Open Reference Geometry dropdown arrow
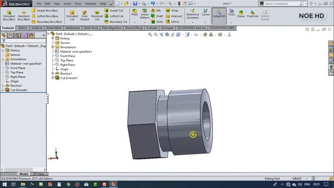The image size is (334, 188). (x=193, y=22)
